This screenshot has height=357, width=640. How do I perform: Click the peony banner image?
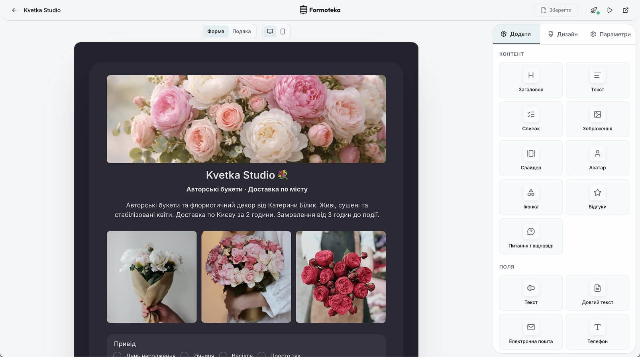246,119
